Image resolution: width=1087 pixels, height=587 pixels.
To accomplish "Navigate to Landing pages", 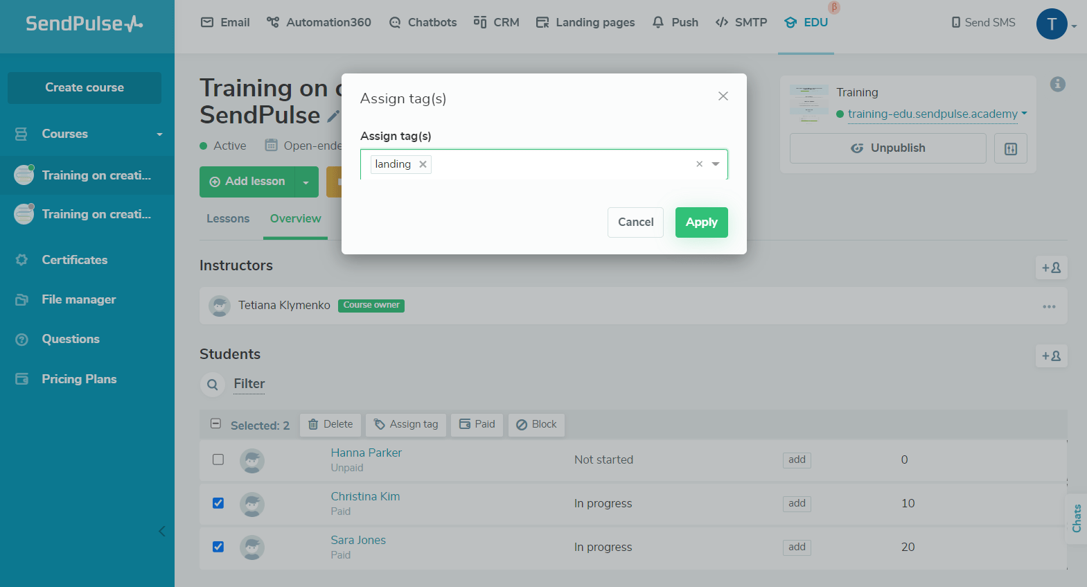I will pos(585,22).
